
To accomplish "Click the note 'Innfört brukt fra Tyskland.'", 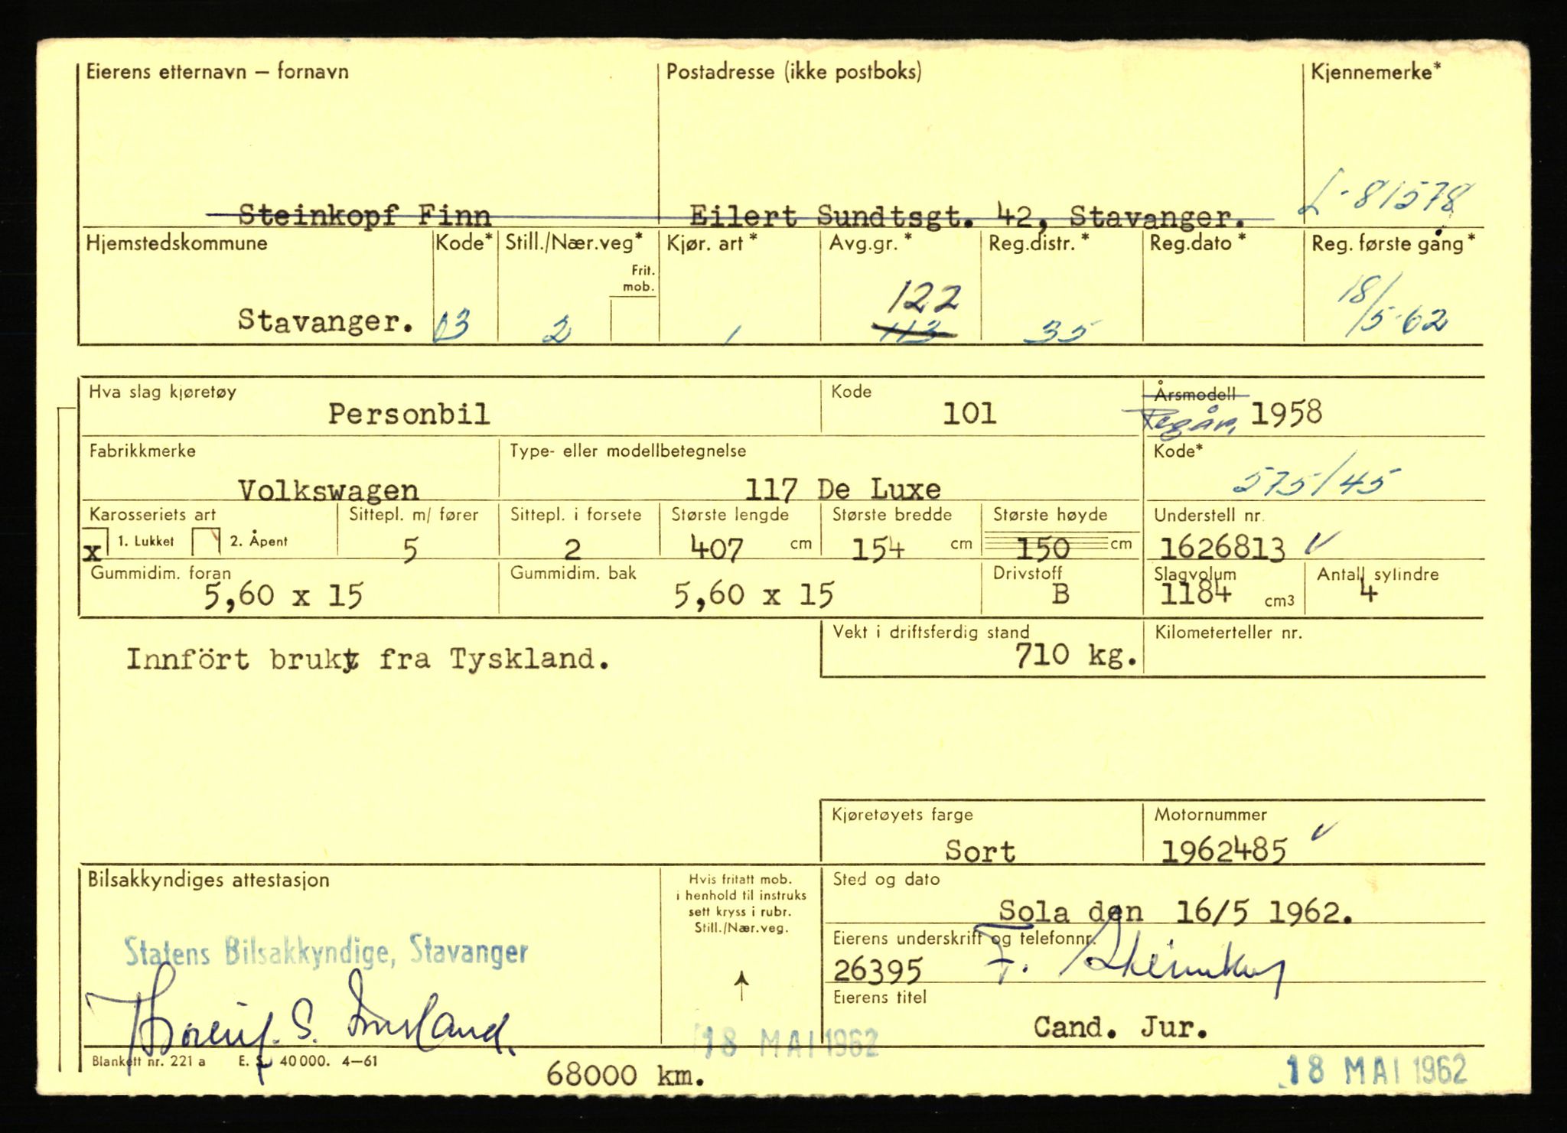I will point(368,659).
